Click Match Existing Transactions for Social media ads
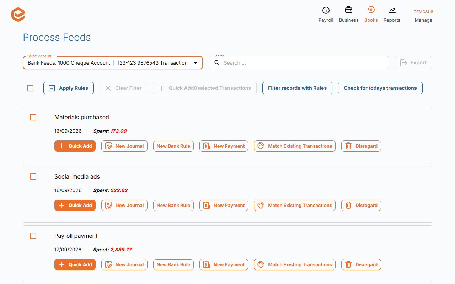 pyautogui.click(x=295, y=205)
